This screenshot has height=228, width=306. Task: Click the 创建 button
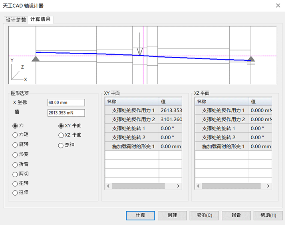pos(172,215)
